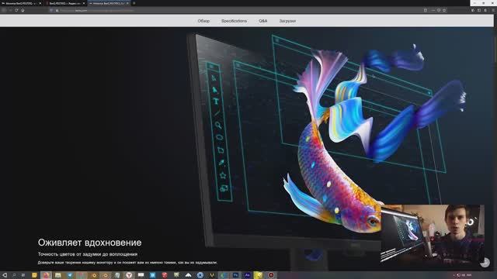Go to the browser home page
Screen dimensions: 497x279
pos(23,10)
